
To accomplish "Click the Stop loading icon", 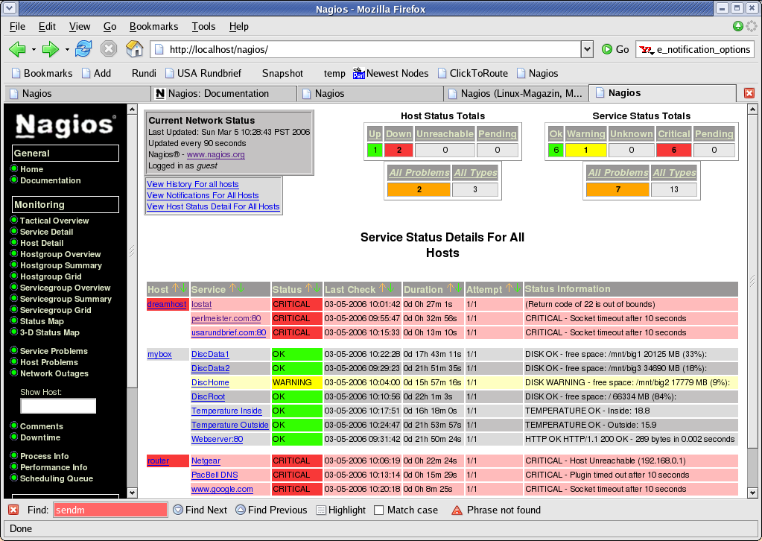I will (109, 48).
